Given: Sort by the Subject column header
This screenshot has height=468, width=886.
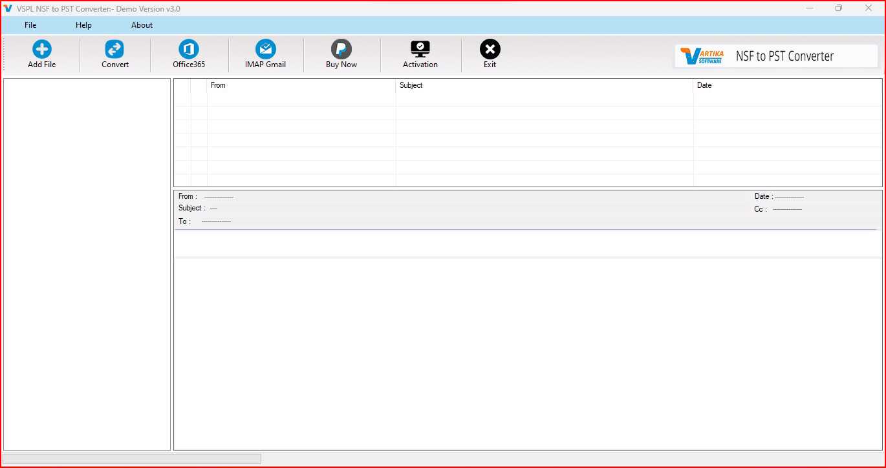Looking at the screenshot, I should [x=544, y=85].
